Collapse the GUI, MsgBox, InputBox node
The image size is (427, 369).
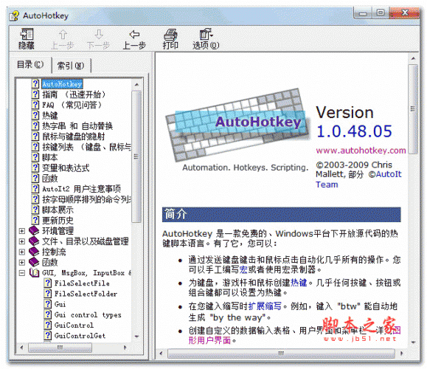(x=22, y=272)
